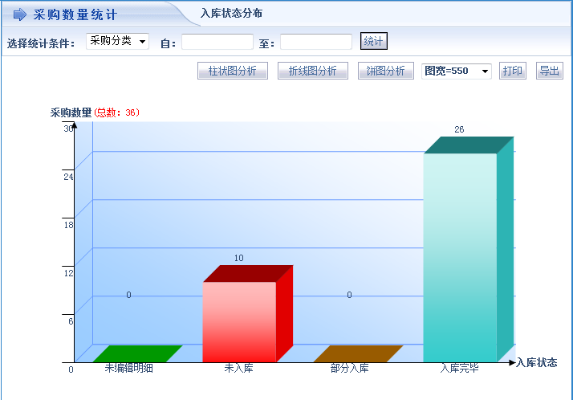573x400 pixels.
Task: Click the 打印 print button
Action: pyautogui.click(x=512, y=71)
